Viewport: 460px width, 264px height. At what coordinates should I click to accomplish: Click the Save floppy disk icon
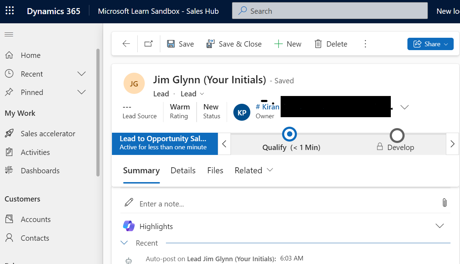171,44
